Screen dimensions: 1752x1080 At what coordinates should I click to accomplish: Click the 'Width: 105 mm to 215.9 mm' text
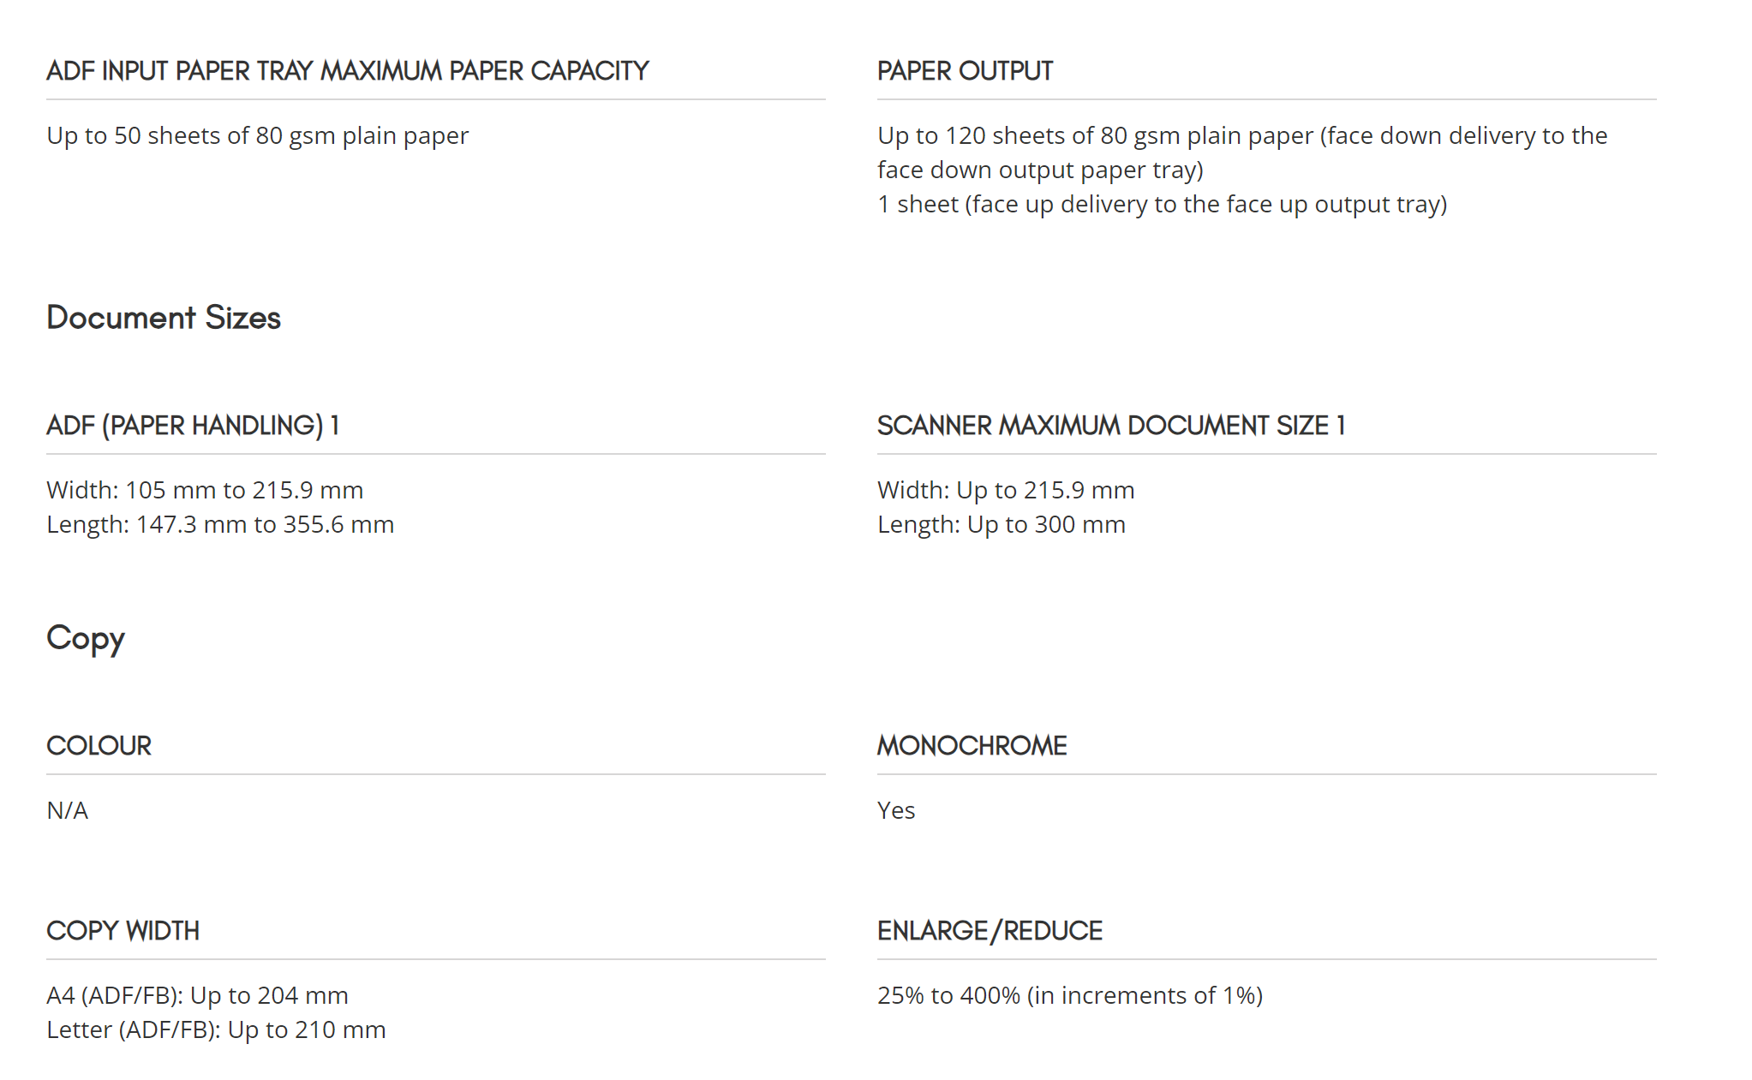[205, 490]
